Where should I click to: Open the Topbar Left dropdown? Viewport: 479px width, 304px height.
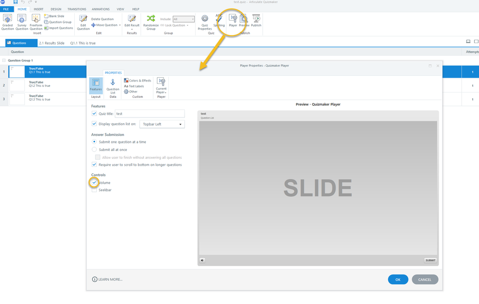162,124
